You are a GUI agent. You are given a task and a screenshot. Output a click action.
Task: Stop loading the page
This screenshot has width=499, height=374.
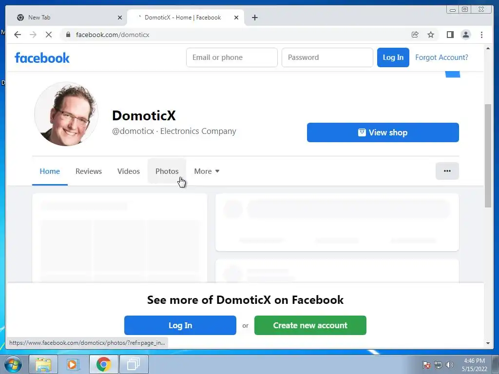click(x=49, y=35)
